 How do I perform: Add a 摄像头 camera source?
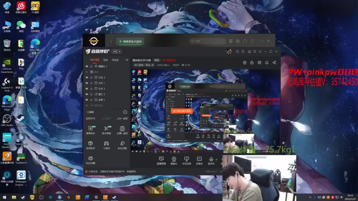point(174,160)
